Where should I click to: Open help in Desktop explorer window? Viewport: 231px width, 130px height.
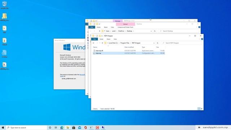pos(199,27)
